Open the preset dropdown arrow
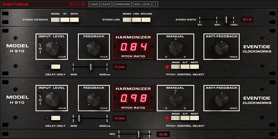The height and width of the screenshot is (139, 278). tap(71, 4)
